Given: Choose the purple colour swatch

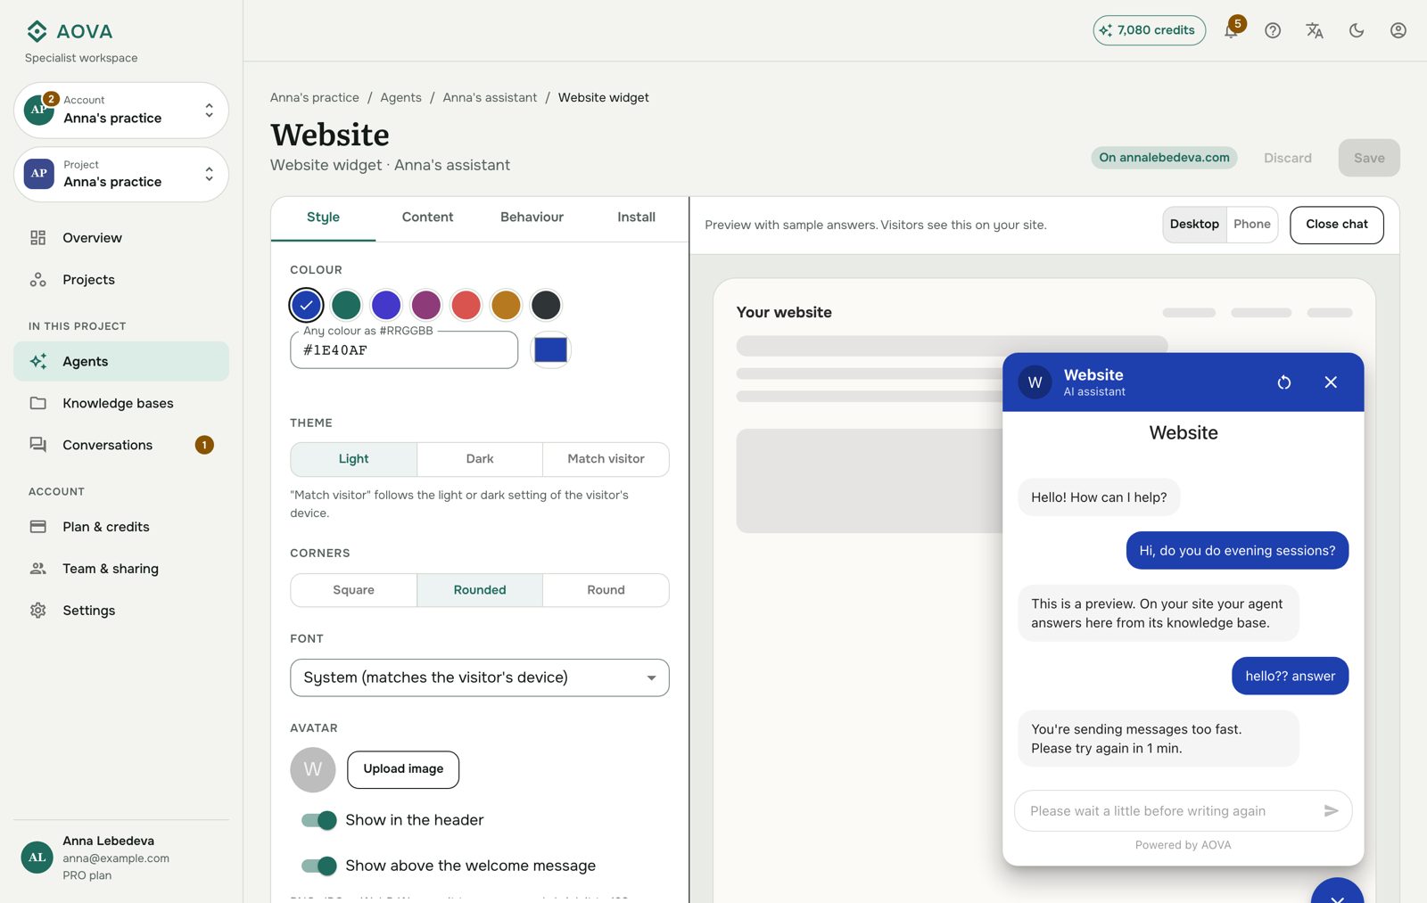Looking at the screenshot, I should [x=426, y=305].
